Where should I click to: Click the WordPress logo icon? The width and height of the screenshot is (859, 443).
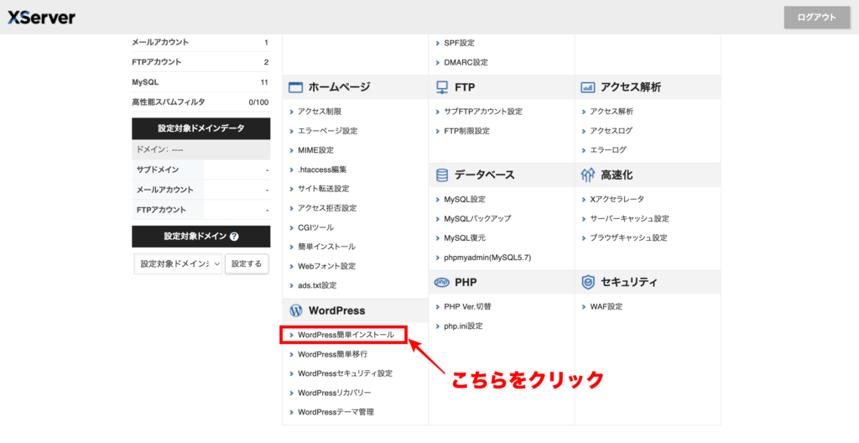click(x=295, y=310)
